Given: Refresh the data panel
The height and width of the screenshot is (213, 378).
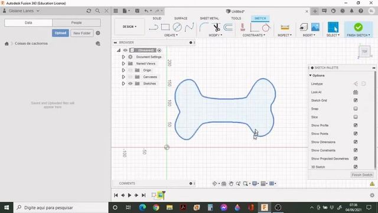Looking at the screenshot, I should tap(89, 11).
